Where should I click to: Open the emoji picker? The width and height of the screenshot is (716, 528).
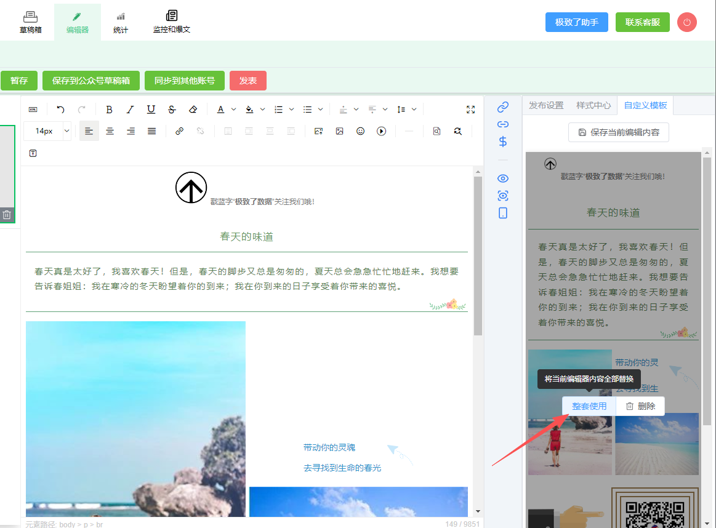[x=360, y=131]
